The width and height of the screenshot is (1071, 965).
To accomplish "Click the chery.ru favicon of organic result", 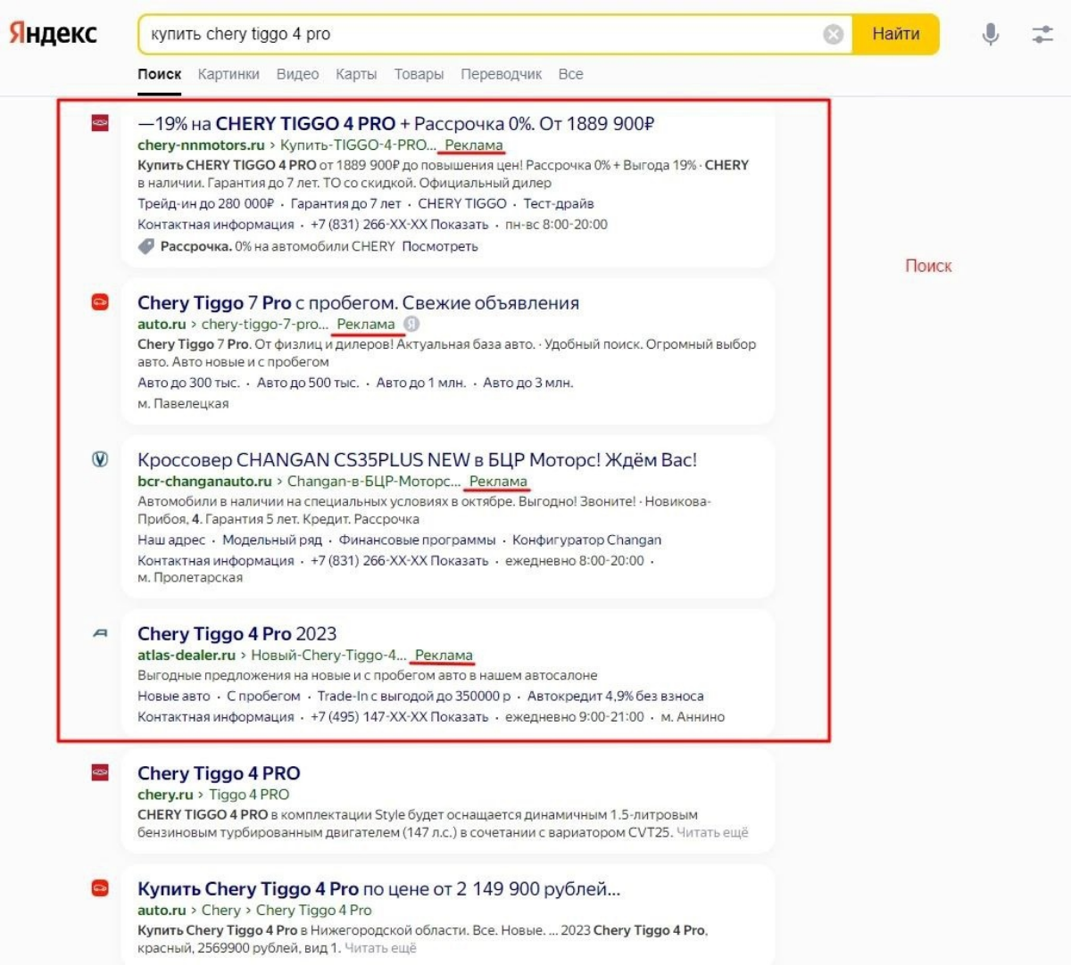I will [x=100, y=772].
